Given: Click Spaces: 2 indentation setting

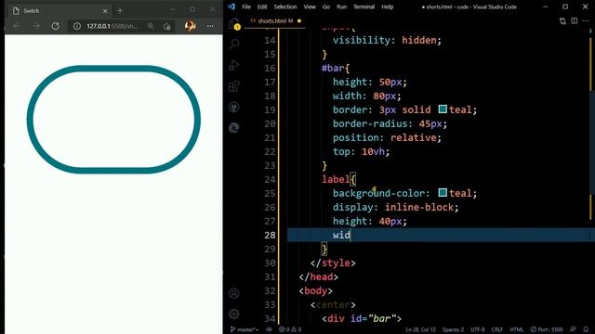Looking at the screenshot, I should (x=453, y=329).
